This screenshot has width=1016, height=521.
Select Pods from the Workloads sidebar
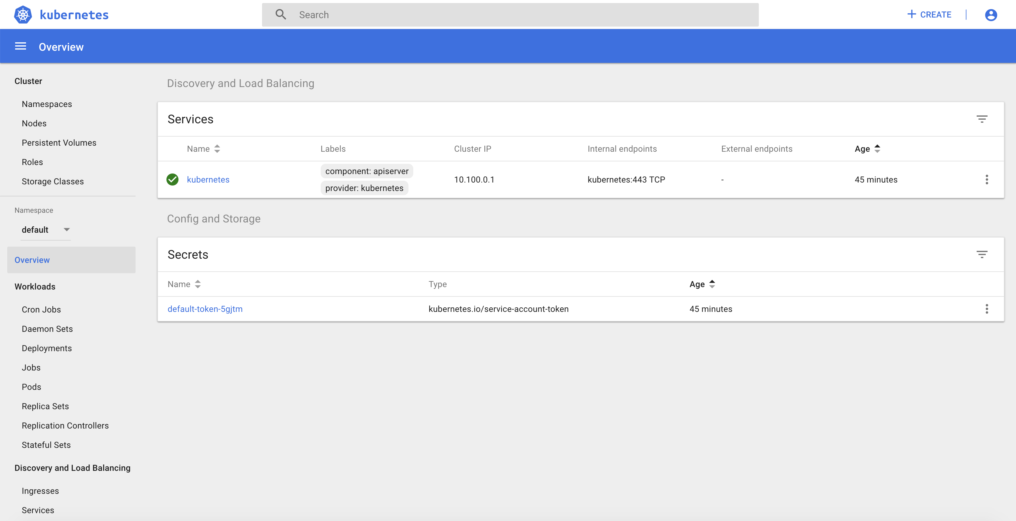(x=31, y=387)
